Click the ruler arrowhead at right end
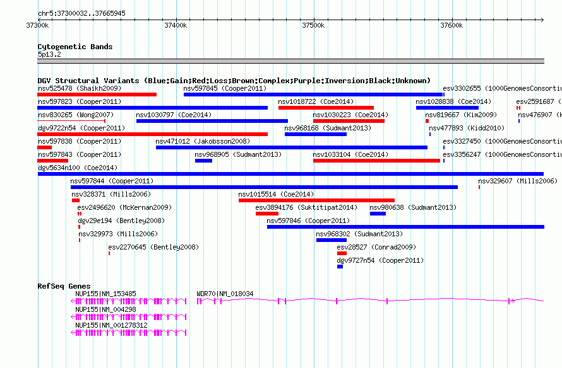 542,20
